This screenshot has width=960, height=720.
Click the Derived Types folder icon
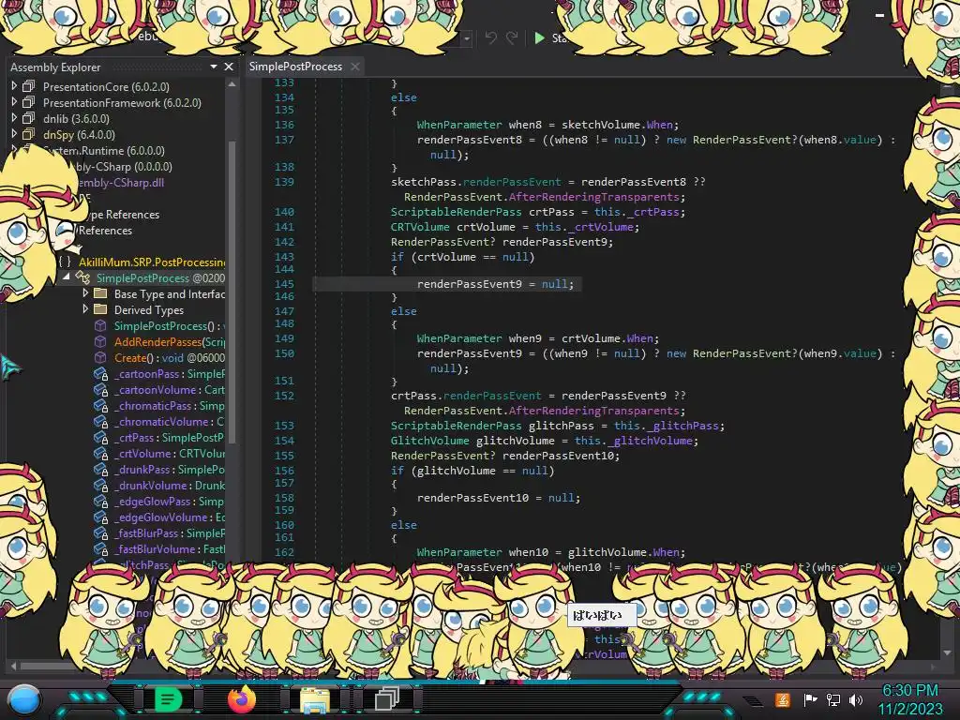point(100,309)
